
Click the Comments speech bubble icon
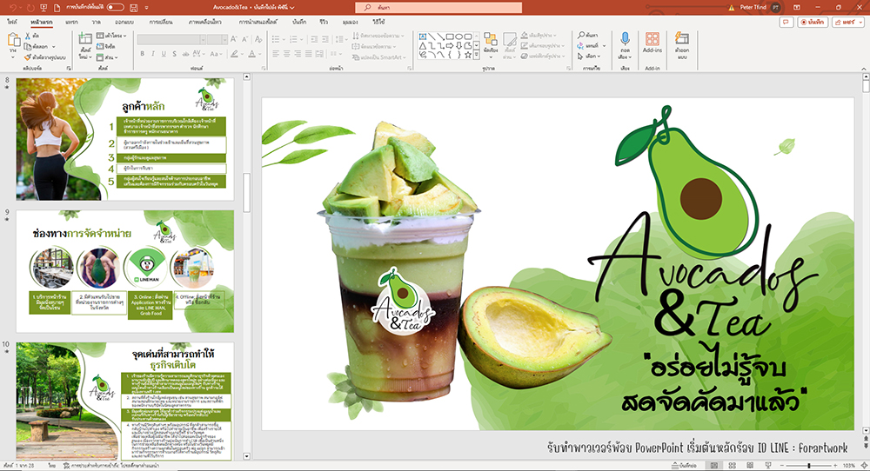point(786,23)
